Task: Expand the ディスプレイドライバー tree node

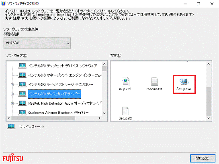Action: pos(12,94)
